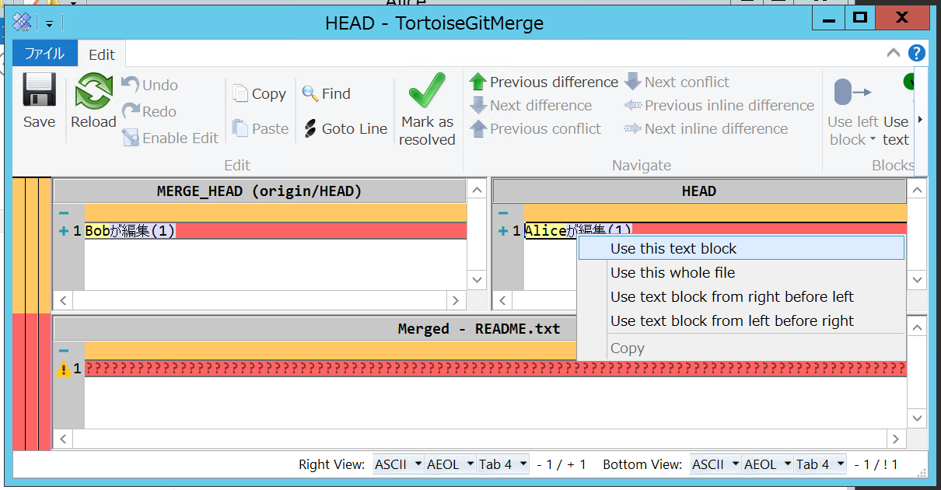Switch to the Edit ribbon tab
The height and width of the screenshot is (490, 941).
pos(102,54)
